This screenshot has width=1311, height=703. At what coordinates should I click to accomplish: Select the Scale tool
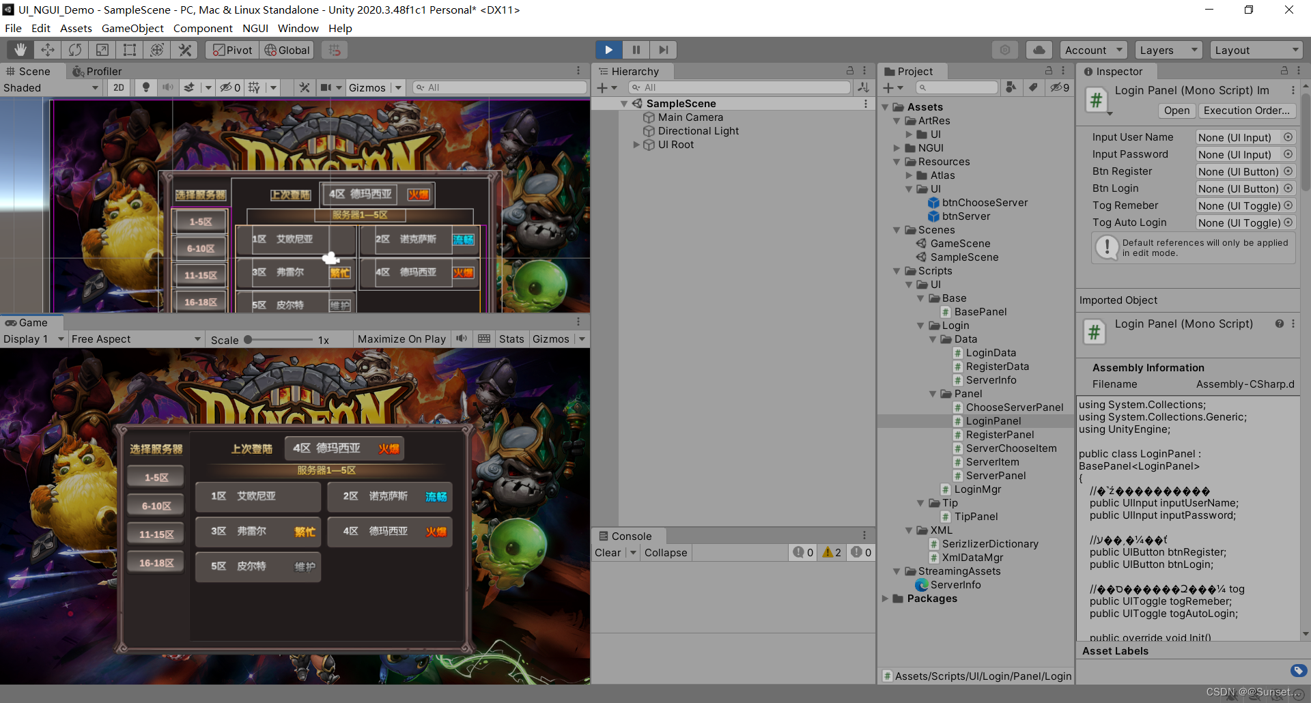[102, 50]
